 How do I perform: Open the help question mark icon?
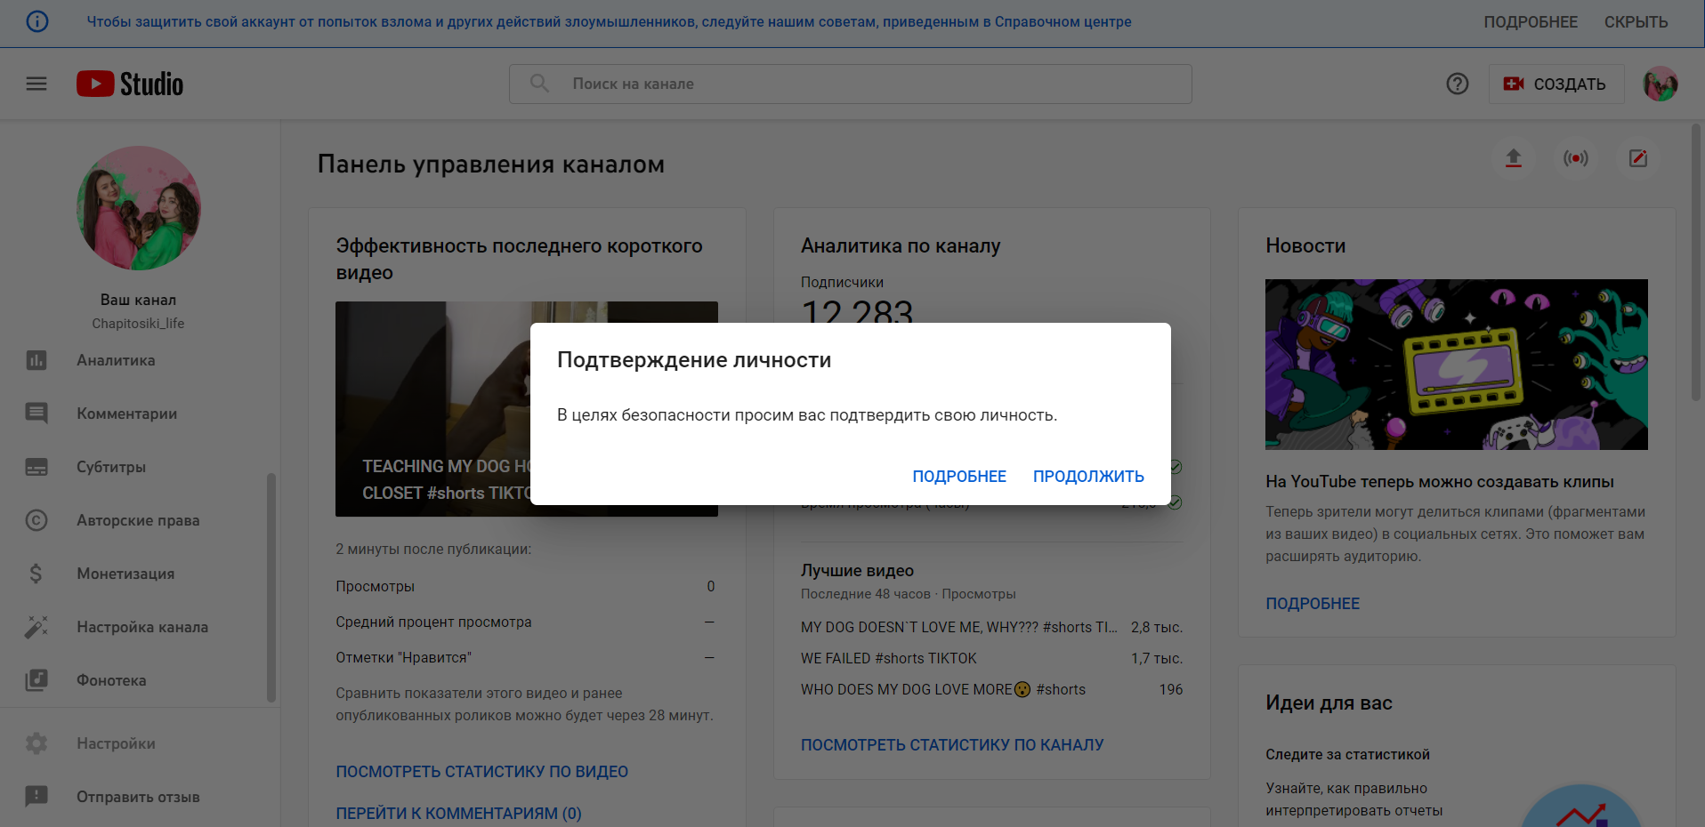[x=1458, y=84]
